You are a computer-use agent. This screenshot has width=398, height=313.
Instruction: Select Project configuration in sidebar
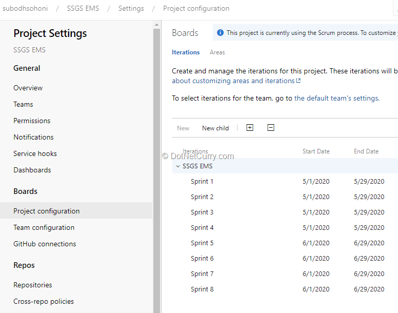[x=76, y=210]
